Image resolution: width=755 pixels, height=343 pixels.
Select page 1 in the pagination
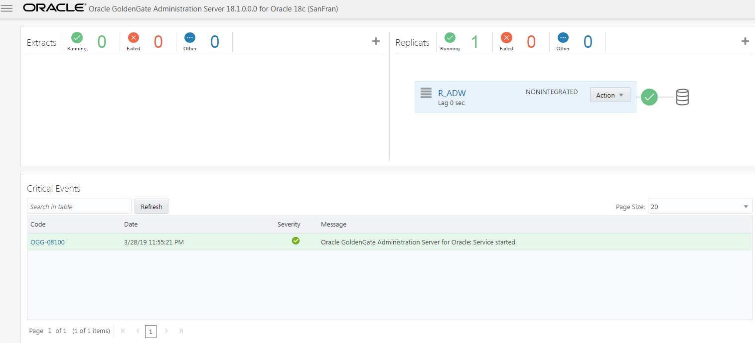[151, 331]
